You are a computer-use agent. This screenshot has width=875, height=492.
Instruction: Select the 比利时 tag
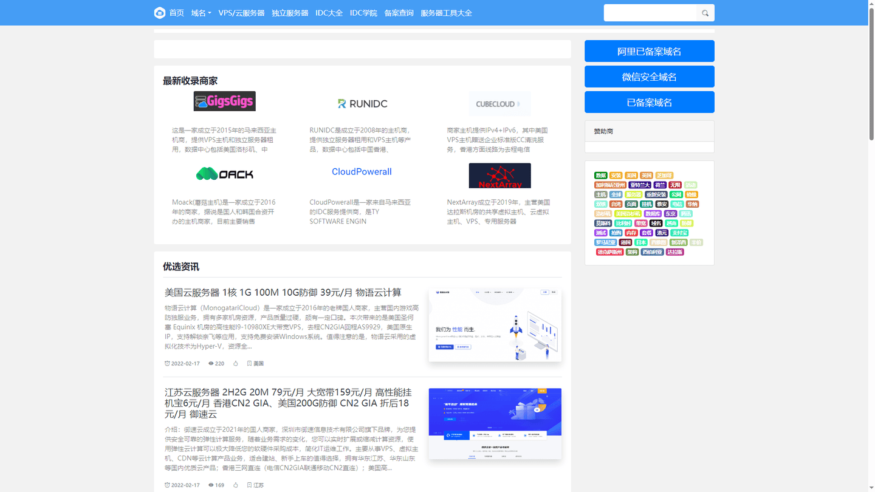pos(623,223)
